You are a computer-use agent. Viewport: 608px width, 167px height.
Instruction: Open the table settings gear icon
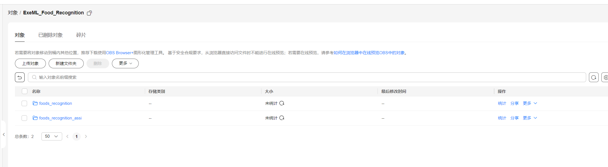click(605, 77)
